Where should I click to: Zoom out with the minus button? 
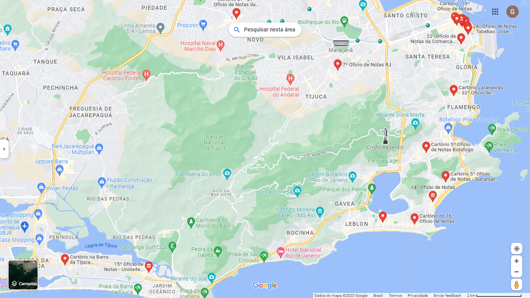tap(516, 272)
